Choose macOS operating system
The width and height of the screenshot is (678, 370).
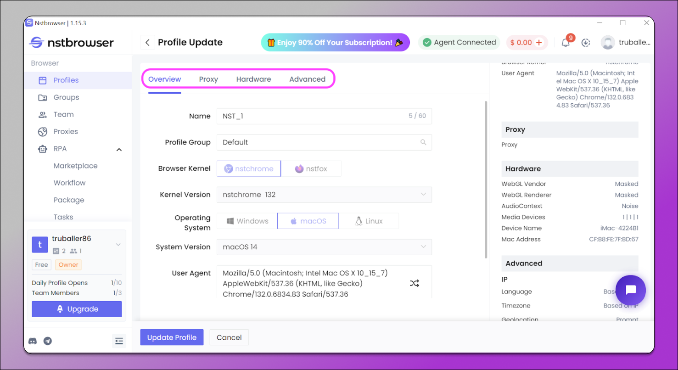tap(308, 221)
